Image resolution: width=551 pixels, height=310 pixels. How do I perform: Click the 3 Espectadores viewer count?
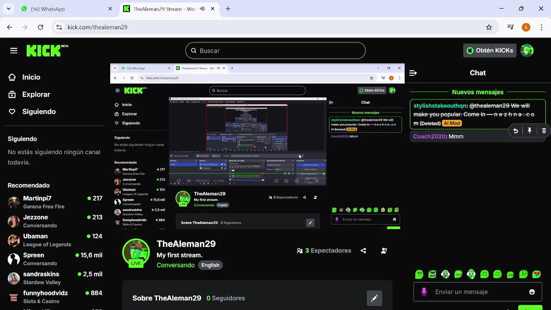pos(324,251)
